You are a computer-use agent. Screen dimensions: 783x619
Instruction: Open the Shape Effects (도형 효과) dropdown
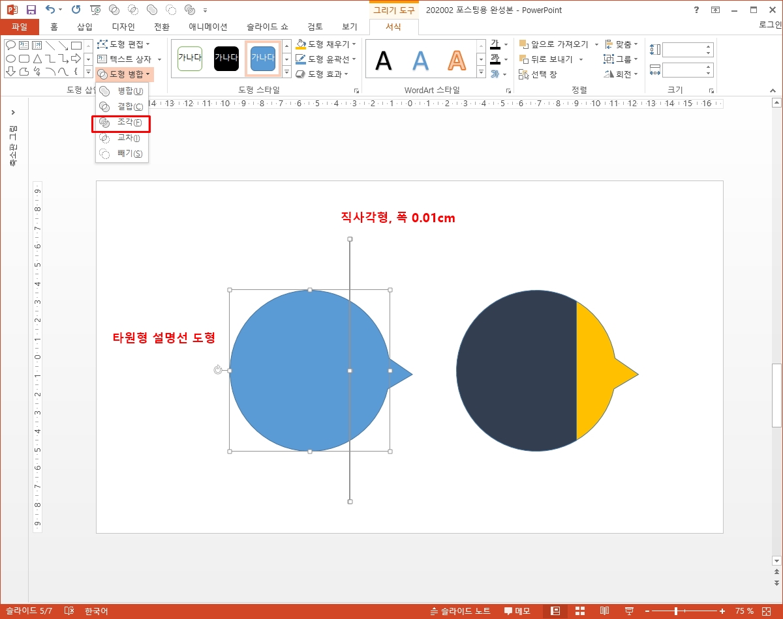(x=322, y=74)
